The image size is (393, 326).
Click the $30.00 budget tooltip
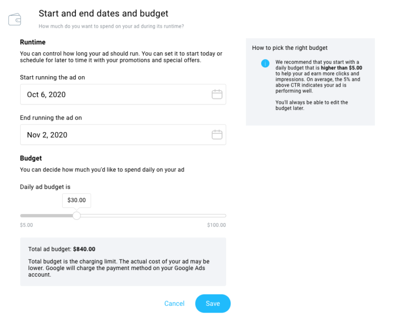click(x=77, y=200)
